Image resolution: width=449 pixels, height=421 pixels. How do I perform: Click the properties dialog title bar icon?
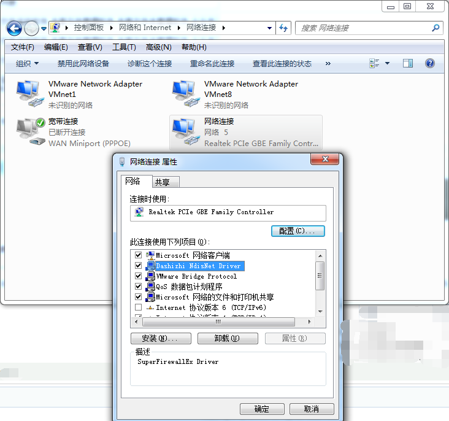point(122,161)
